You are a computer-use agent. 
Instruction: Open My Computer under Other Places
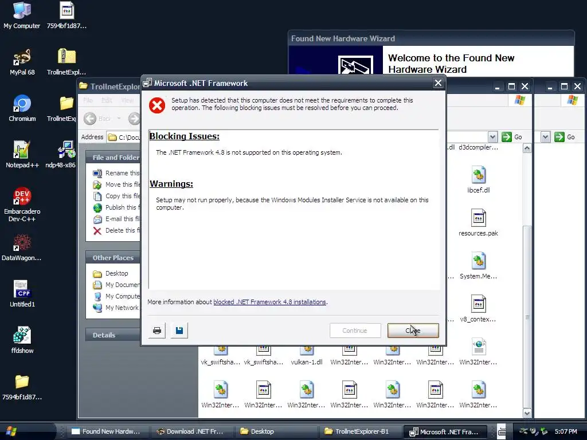116,296
